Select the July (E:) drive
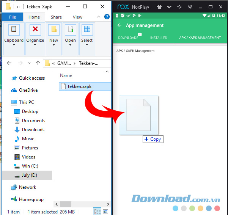This screenshot has height=215, width=228. [x=27, y=175]
